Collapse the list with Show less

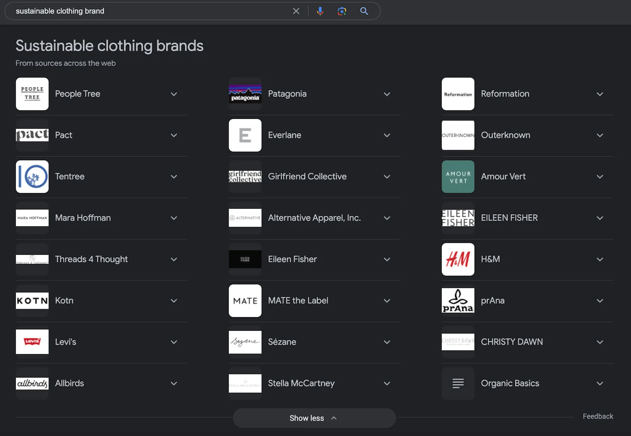(x=314, y=418)
